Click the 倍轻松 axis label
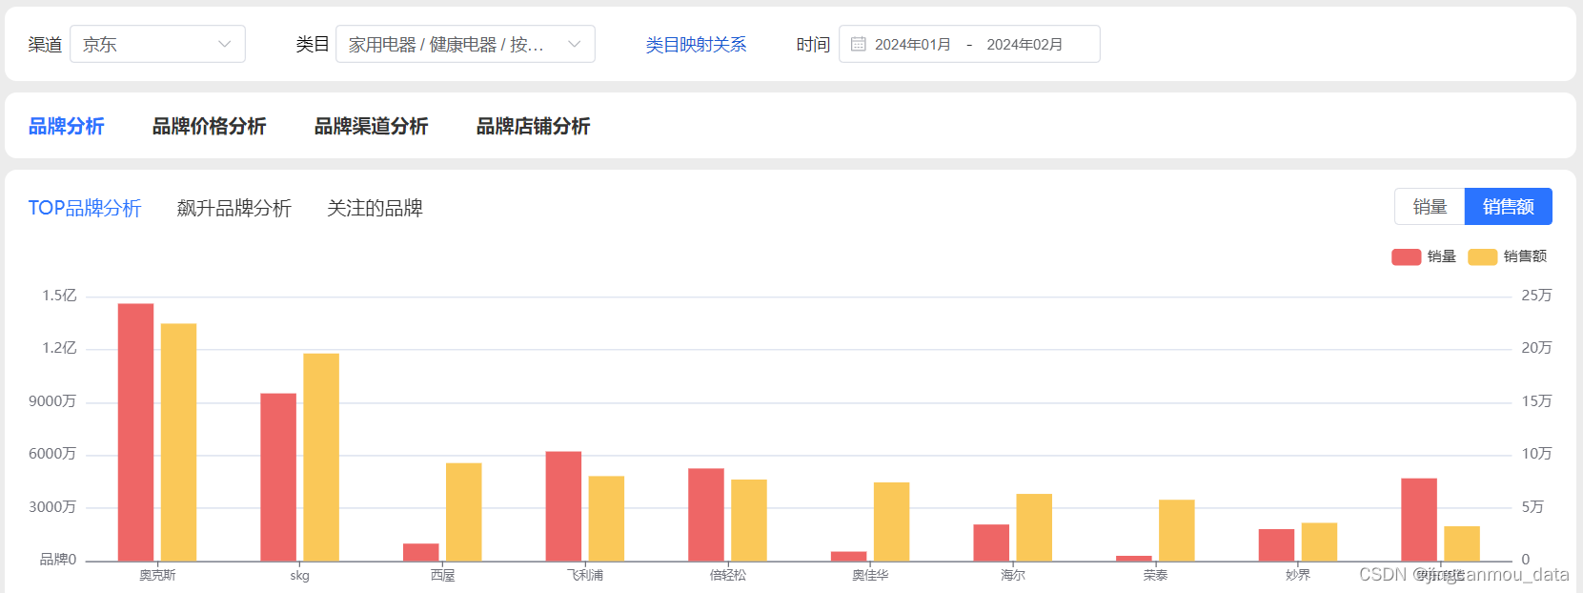 (727, 575)
